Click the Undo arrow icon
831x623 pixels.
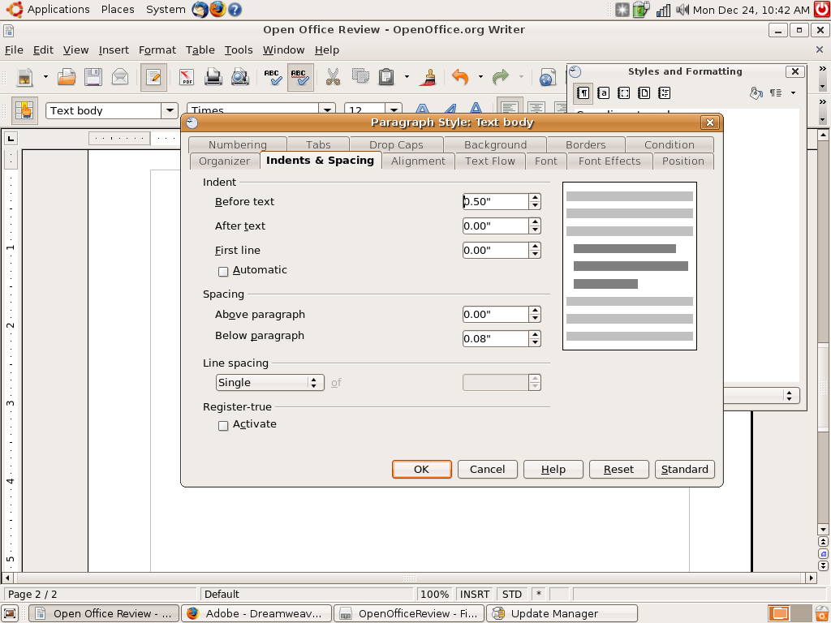pos(460,77)
